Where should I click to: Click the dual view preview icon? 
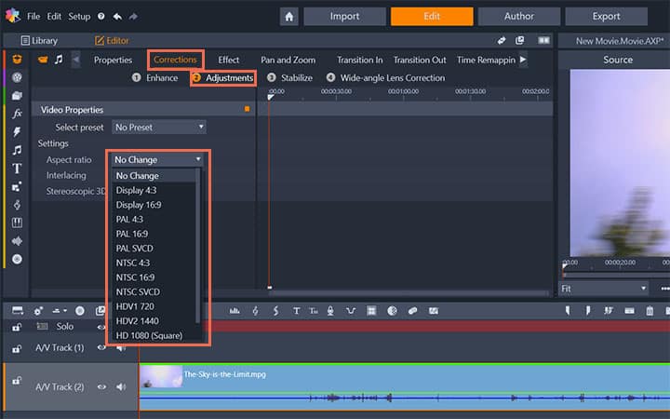click(x=543, y=40)
